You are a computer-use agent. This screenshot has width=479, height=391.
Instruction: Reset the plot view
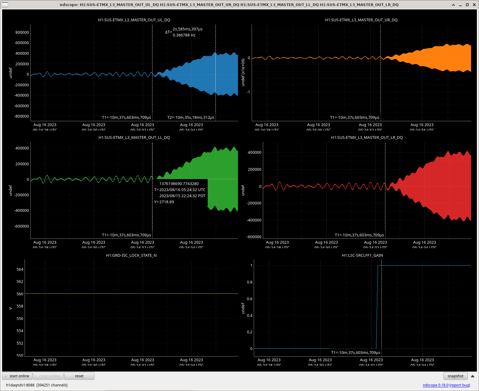click(x=79, y=376)
